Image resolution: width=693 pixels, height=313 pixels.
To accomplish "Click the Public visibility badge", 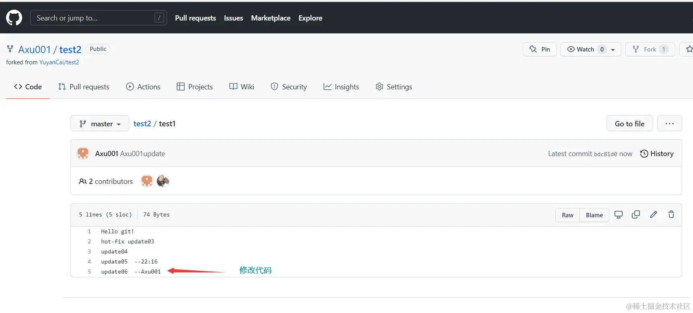I will click(98, 49).
